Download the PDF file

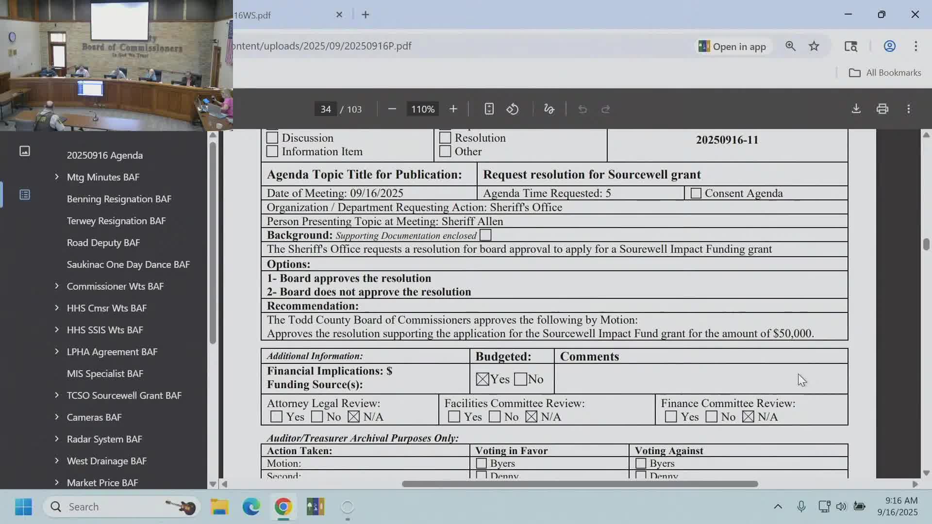(856, 109)
